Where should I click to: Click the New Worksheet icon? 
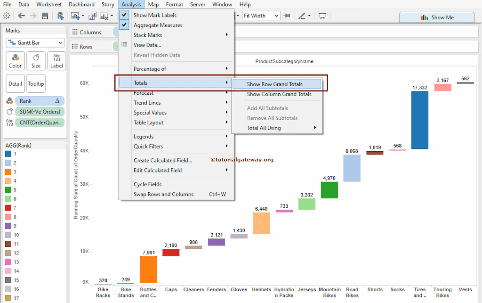[76, 16]
